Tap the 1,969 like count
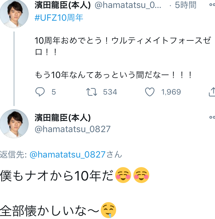Image resolution: width=215 pixels, height=219 pixels. tap(171, 92)
